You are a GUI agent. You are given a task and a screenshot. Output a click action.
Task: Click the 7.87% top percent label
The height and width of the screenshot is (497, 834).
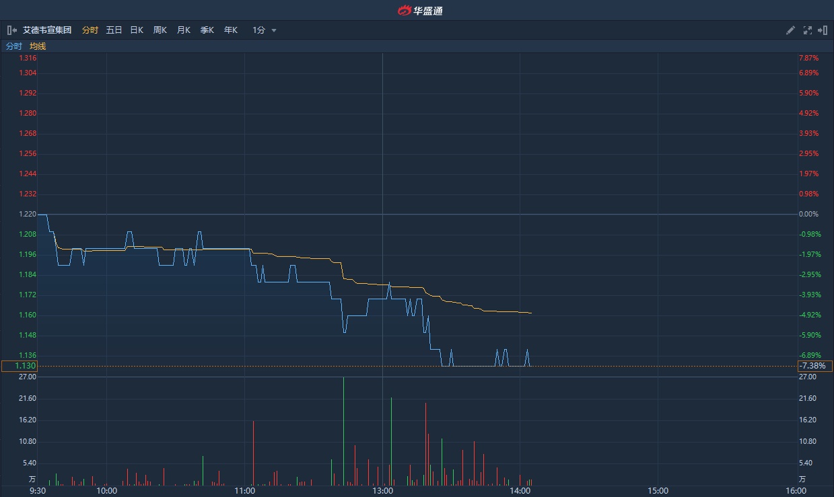[x=808, y=59]
